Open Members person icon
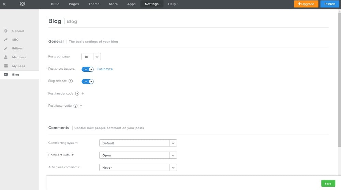This screenshot has width=341, height=190. tap(6, 57)
